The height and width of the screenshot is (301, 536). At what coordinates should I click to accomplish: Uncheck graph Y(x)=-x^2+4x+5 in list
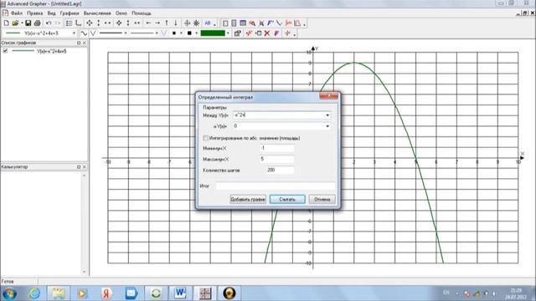5,51
